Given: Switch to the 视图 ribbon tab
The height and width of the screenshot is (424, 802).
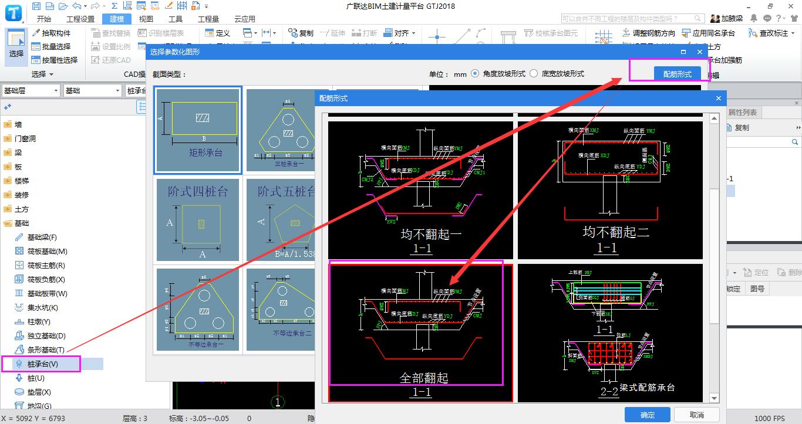Looking at the screenshot, I should [x=146, y=19].
